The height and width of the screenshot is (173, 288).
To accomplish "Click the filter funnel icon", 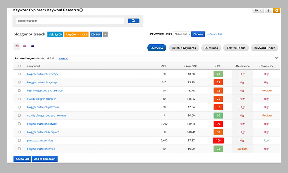I will [276, 58].
